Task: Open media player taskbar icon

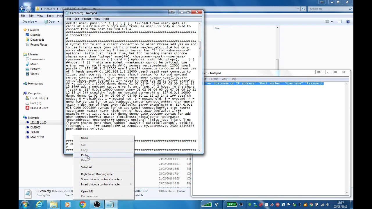Action: pos(67,205)
